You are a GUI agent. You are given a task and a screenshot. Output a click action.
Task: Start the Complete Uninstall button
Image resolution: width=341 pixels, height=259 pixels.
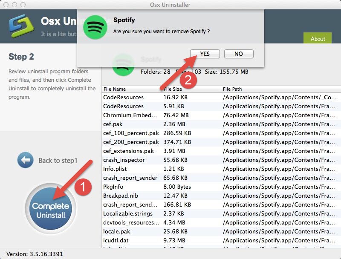click(x=51, y=208)
